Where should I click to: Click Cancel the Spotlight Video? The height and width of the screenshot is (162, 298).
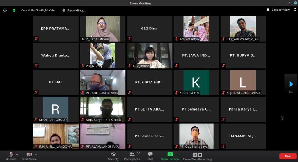[x=38, y=10]
